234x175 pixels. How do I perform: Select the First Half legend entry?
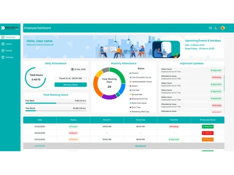(x=135, y=90)
